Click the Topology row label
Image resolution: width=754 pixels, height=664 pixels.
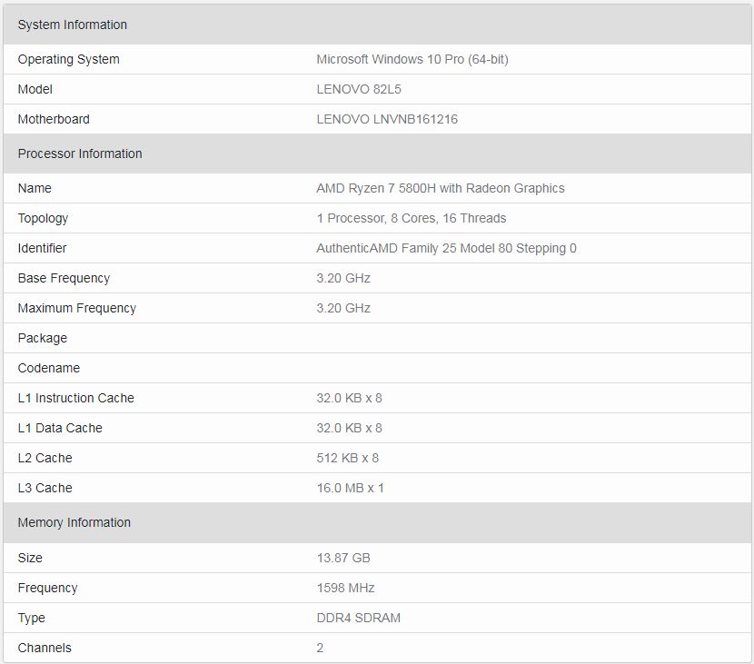43,218
